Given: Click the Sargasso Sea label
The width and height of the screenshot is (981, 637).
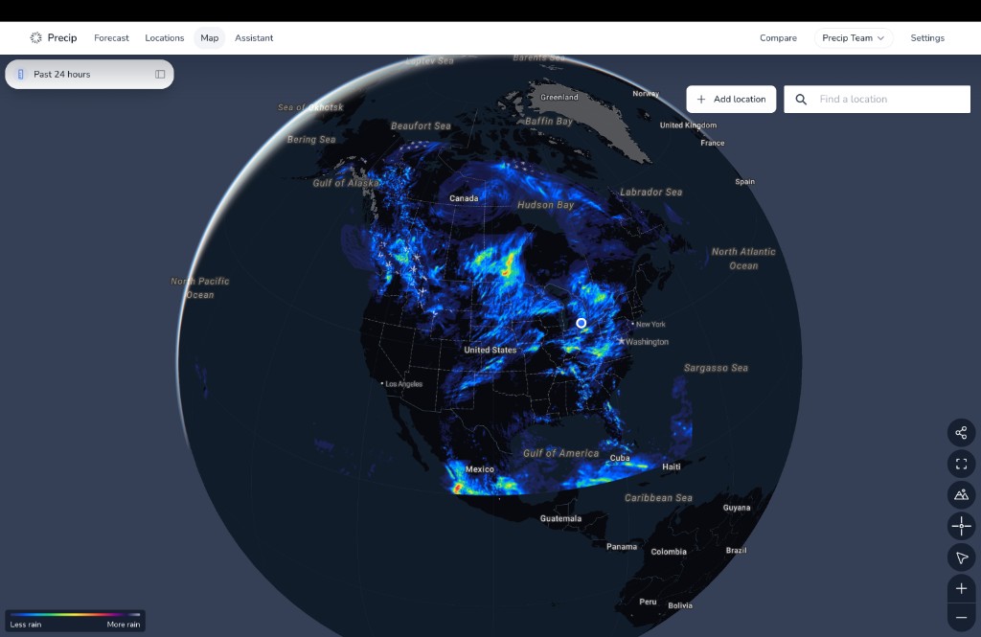Looking at the screenshot, I should point(716,368).
